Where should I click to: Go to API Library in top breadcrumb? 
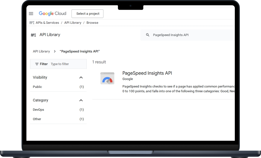point(73,23)
